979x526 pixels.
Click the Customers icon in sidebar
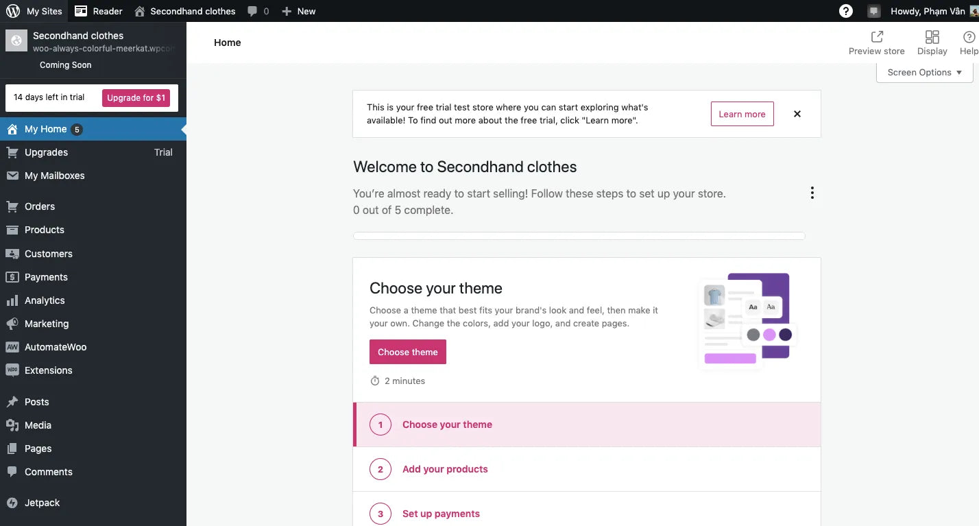12,254
